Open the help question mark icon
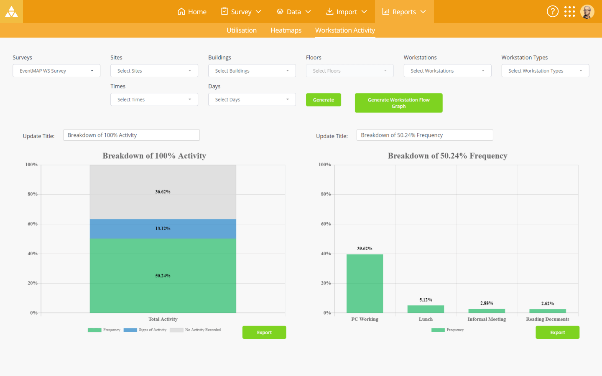Viewport: 602px width, 376px height. point(552,11)
